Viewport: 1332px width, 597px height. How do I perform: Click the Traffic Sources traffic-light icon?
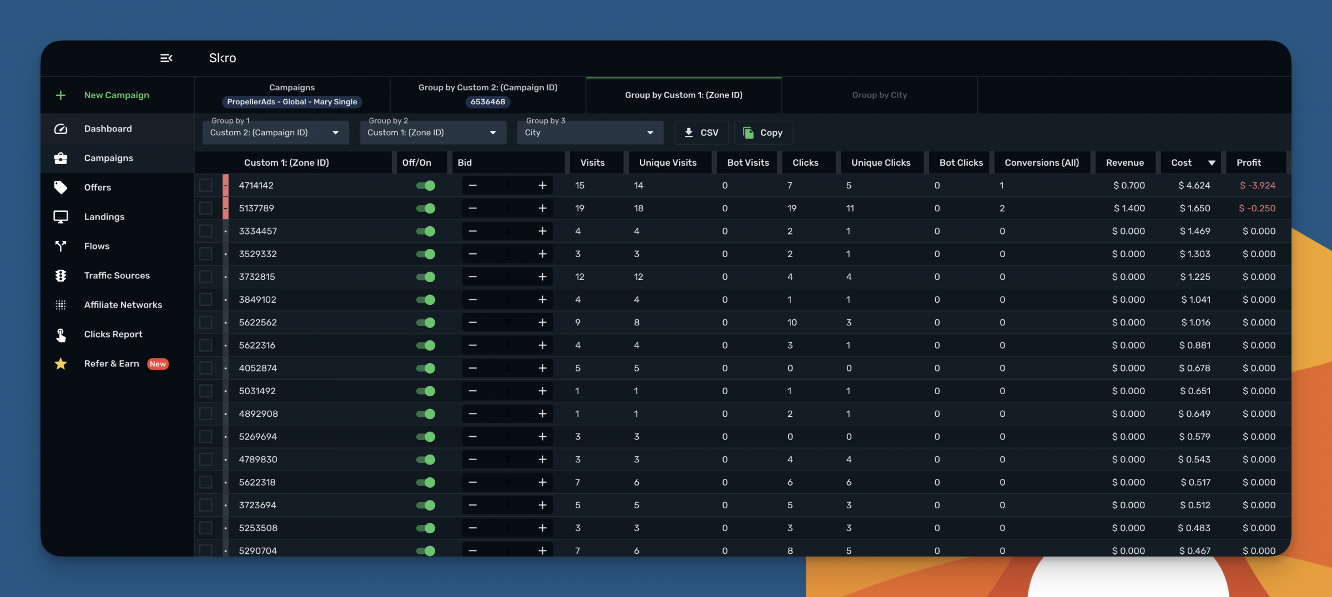60,275
